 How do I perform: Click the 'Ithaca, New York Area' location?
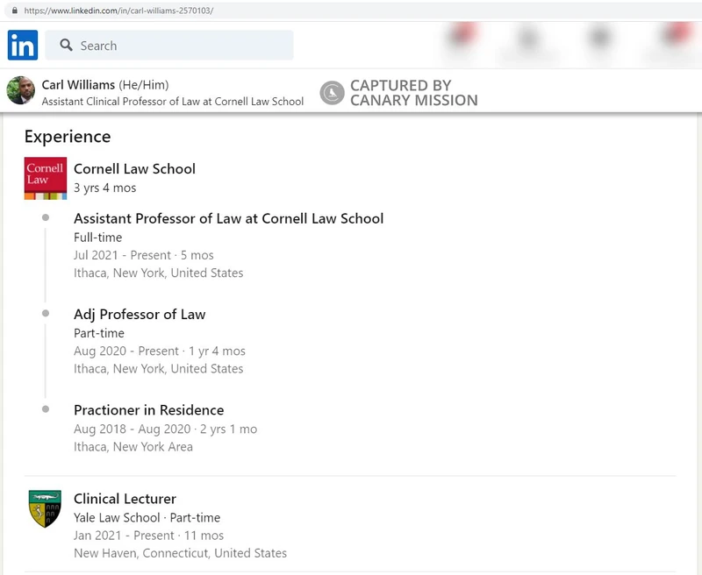tap(133, 447)
